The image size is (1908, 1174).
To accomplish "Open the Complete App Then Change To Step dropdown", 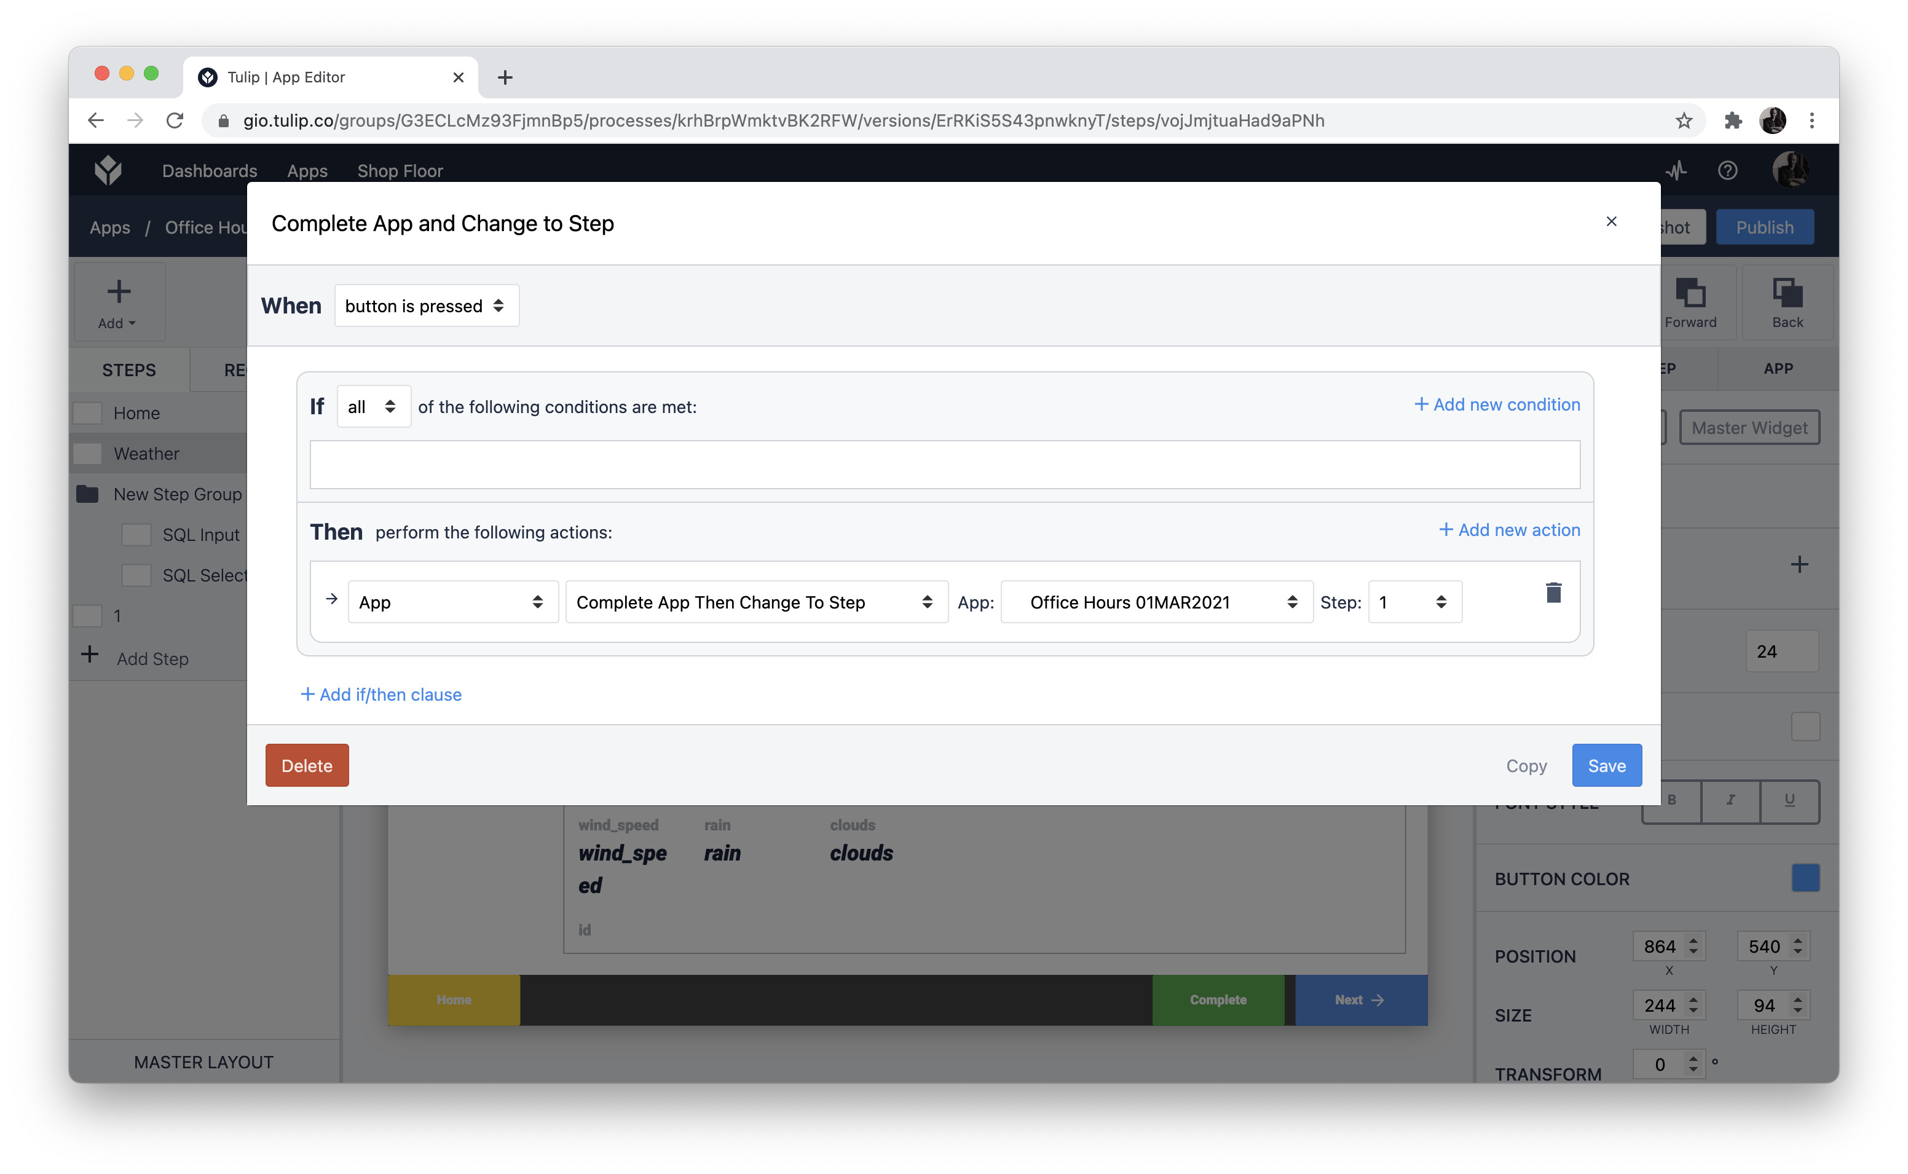I will (x=756, y=602).
